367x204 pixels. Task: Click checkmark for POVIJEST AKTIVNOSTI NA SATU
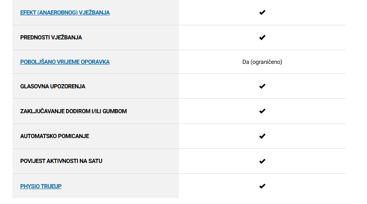click(x=262, y=161)
